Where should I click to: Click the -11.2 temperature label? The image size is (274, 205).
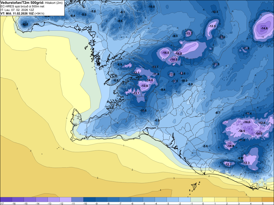coord(222,37)
